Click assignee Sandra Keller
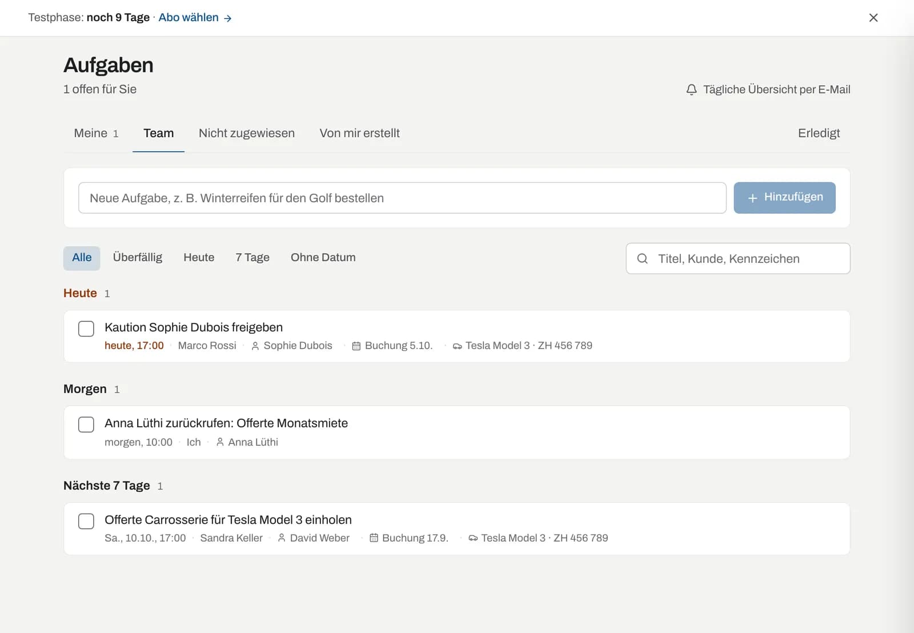 (231, 538)
